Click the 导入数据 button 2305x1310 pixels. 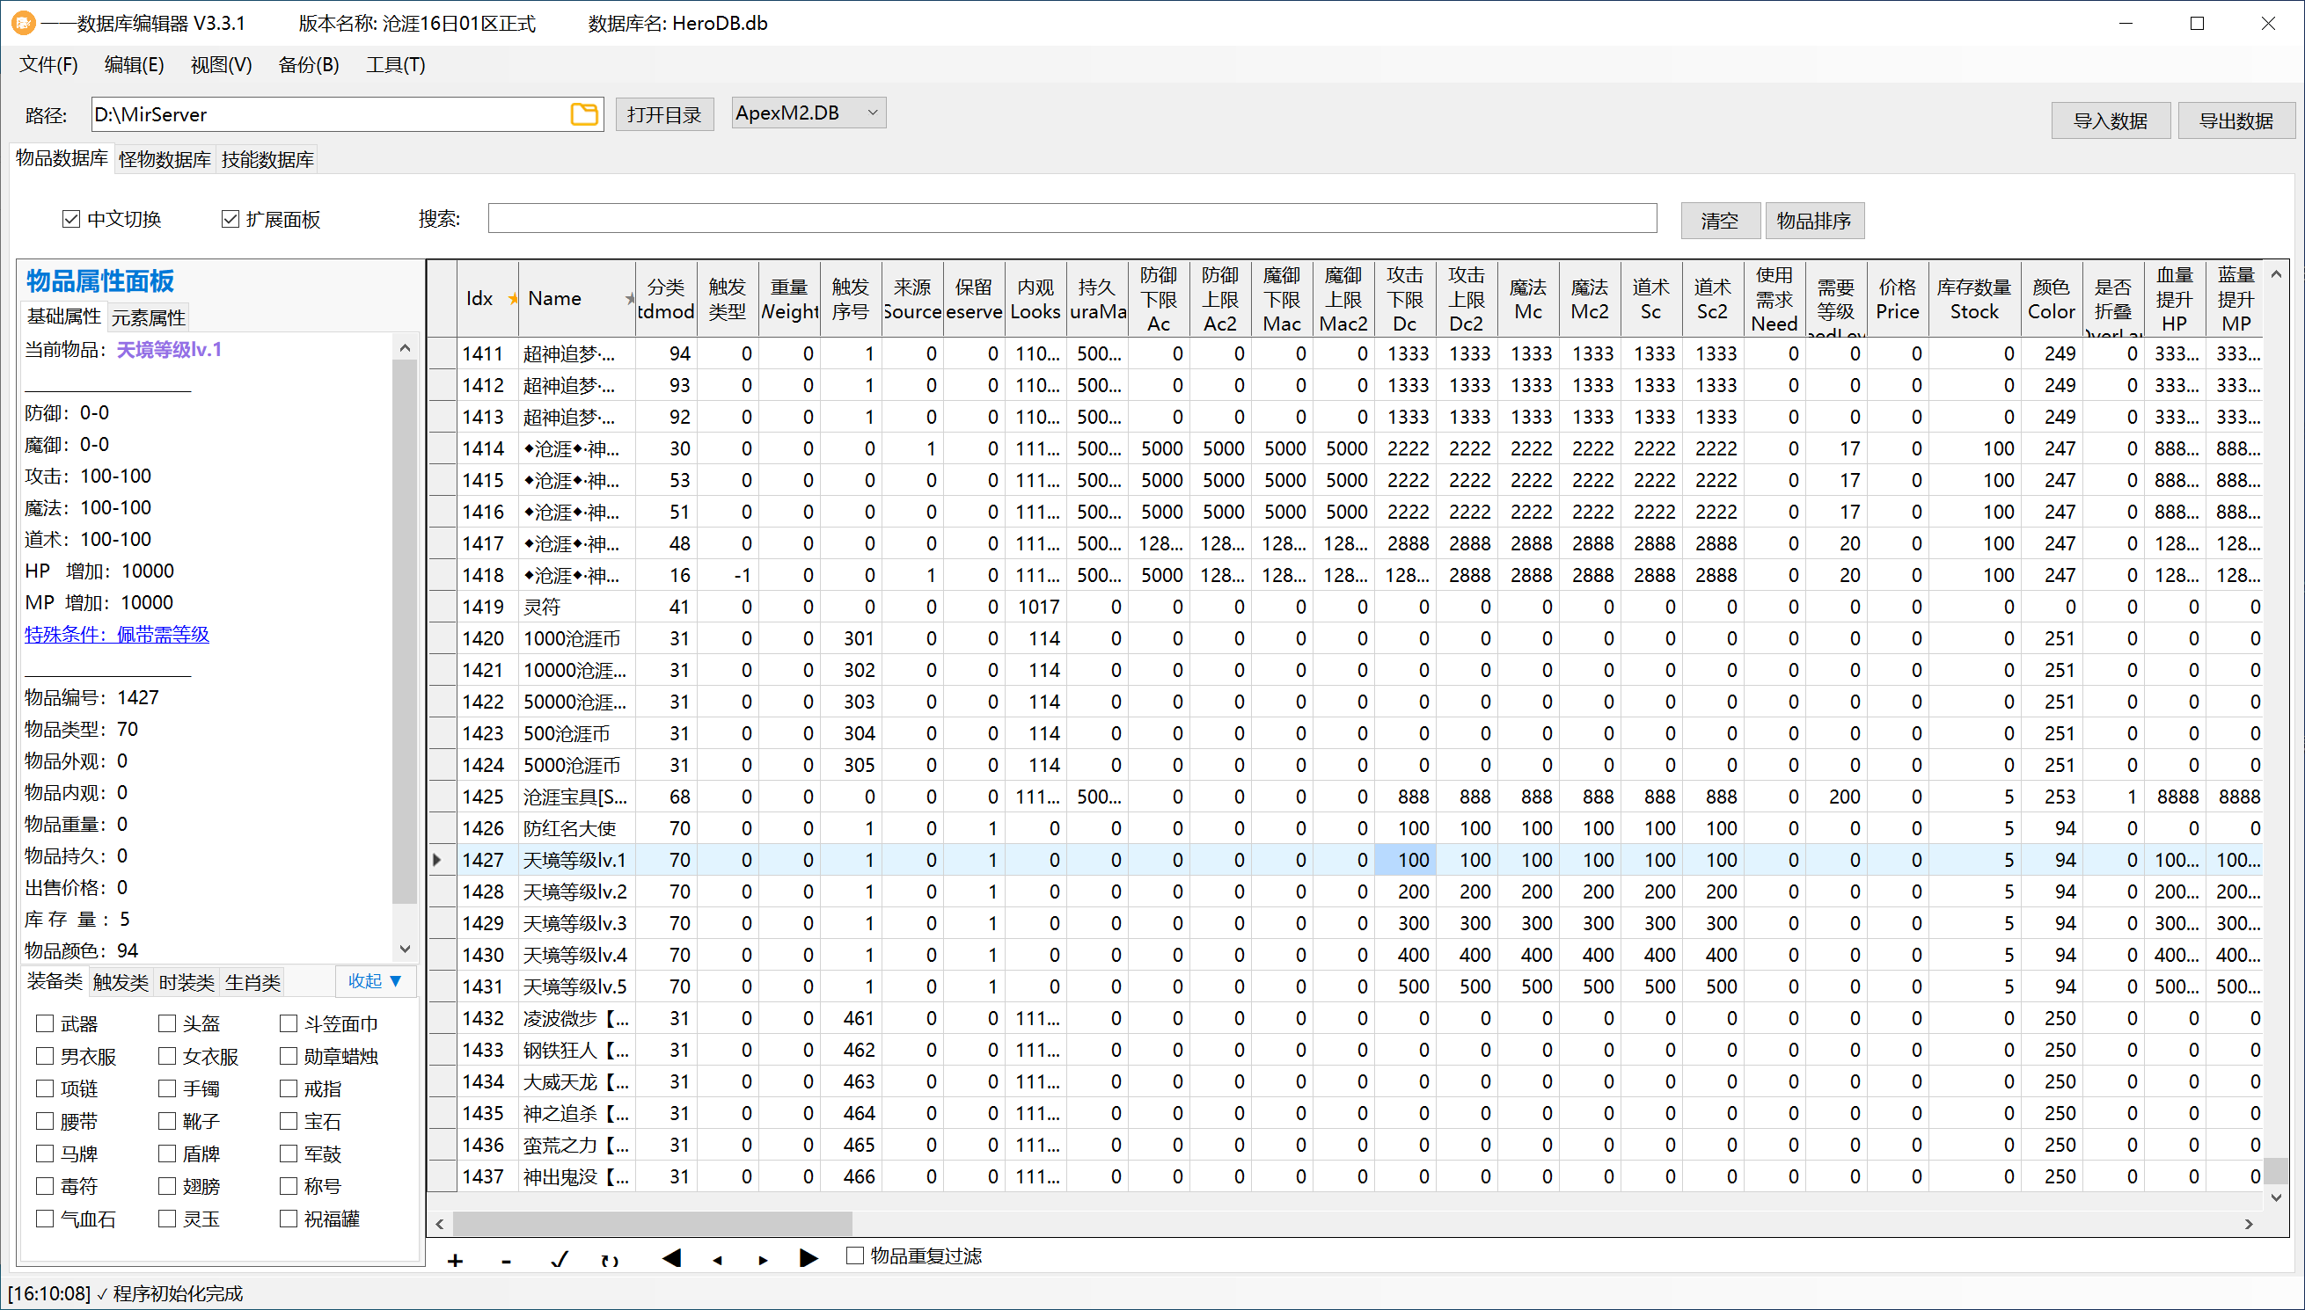click(x=2111, y=120)
